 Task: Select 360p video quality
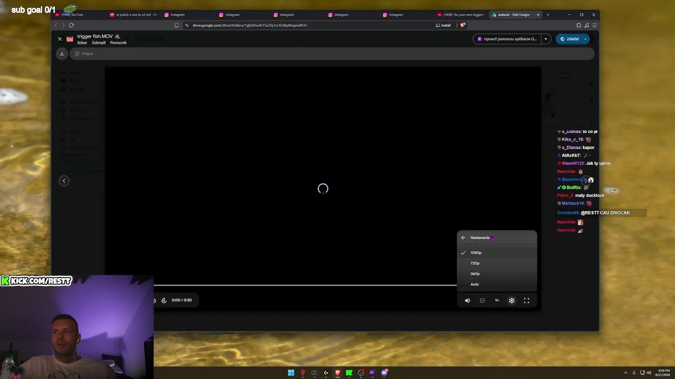coord(497,274)
